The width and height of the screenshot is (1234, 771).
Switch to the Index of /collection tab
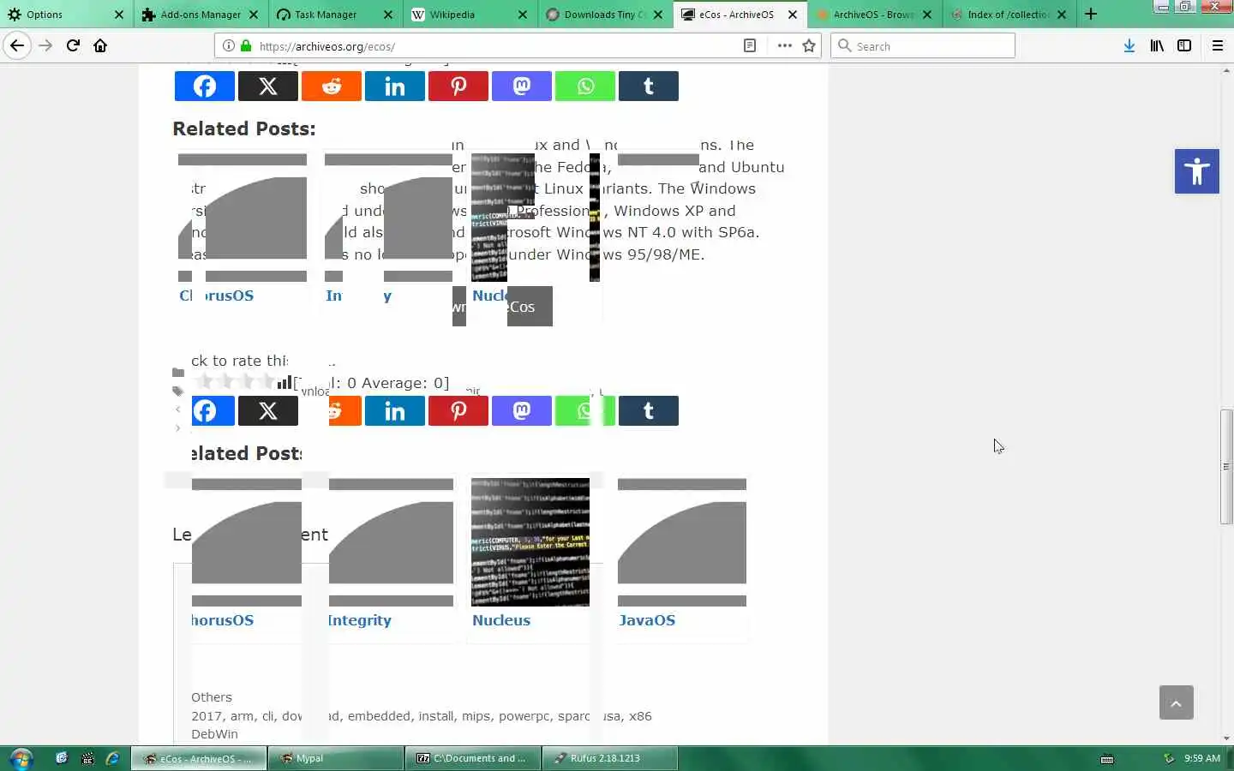click(1009, 14)
